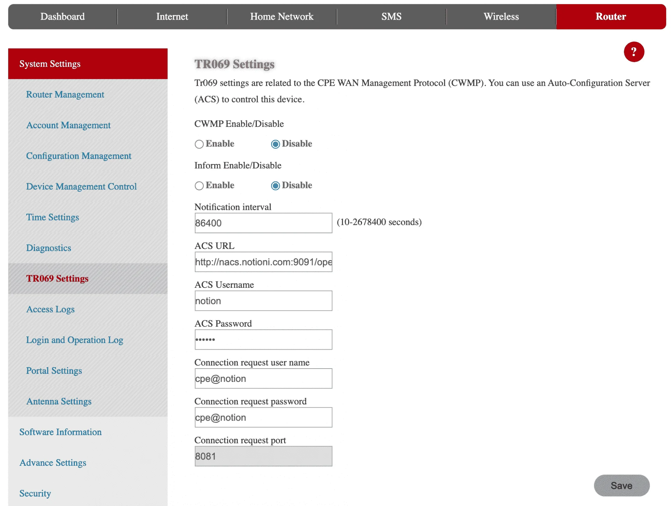Click the Save button
The image size is (671, 506).
coord(621,485)
